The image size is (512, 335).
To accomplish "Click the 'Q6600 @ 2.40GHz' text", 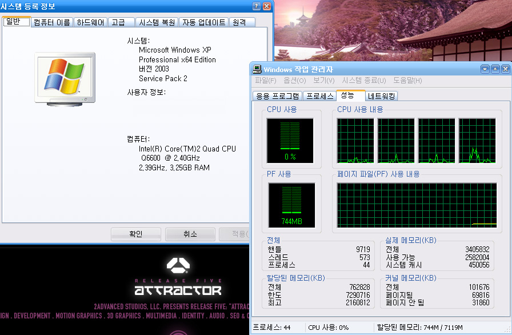I will [170, 158].
